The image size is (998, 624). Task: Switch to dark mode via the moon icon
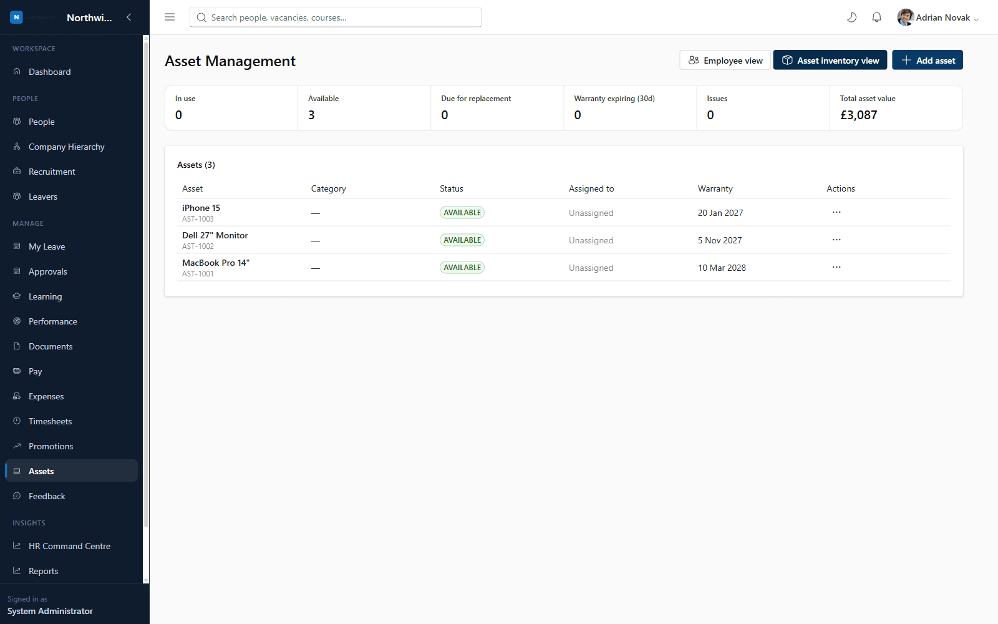point(851,17)
